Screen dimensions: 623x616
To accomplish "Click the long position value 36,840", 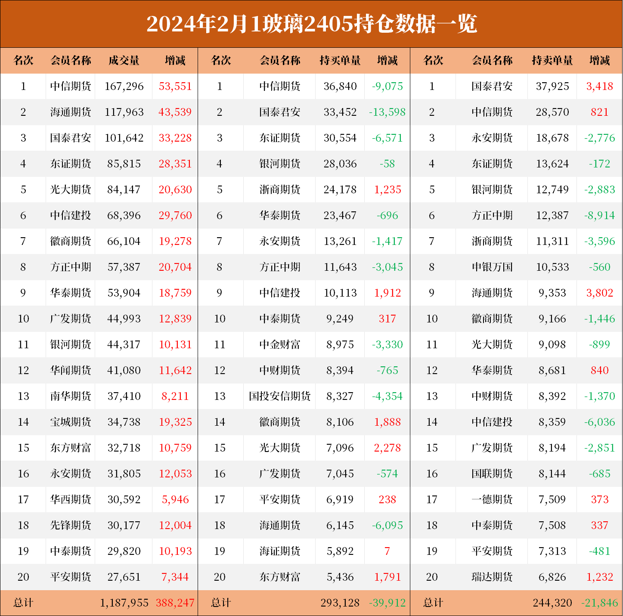I will pos(340,86).
